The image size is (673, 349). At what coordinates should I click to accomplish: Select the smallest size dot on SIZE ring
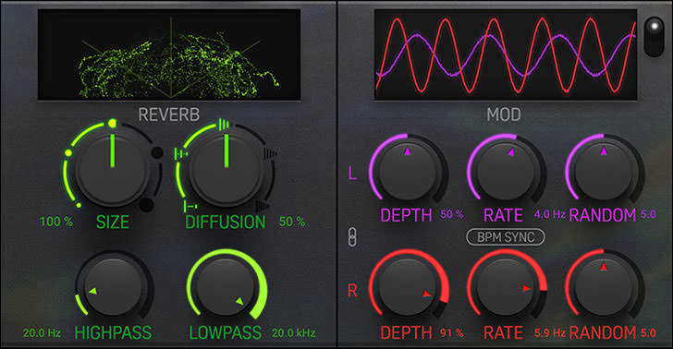click(79, 205)
